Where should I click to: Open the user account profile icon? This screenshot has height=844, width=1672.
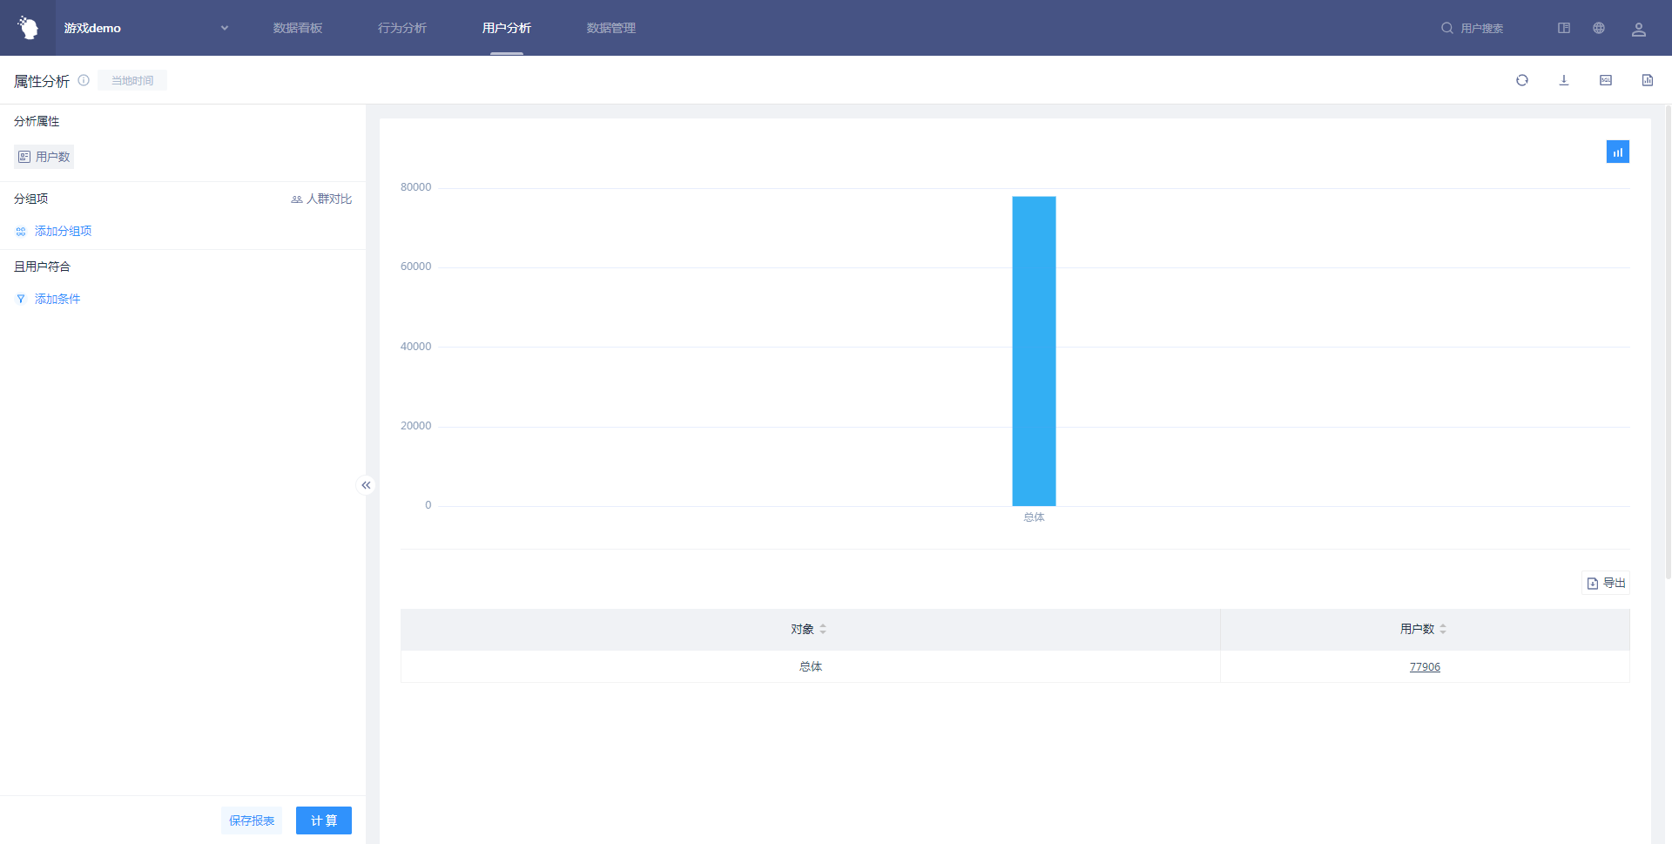pyautogui.click(x=1638, y=29)
